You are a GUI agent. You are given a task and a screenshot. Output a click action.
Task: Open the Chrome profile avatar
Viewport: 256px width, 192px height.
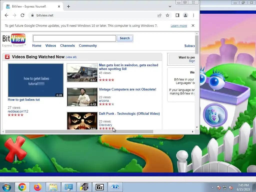185,15
